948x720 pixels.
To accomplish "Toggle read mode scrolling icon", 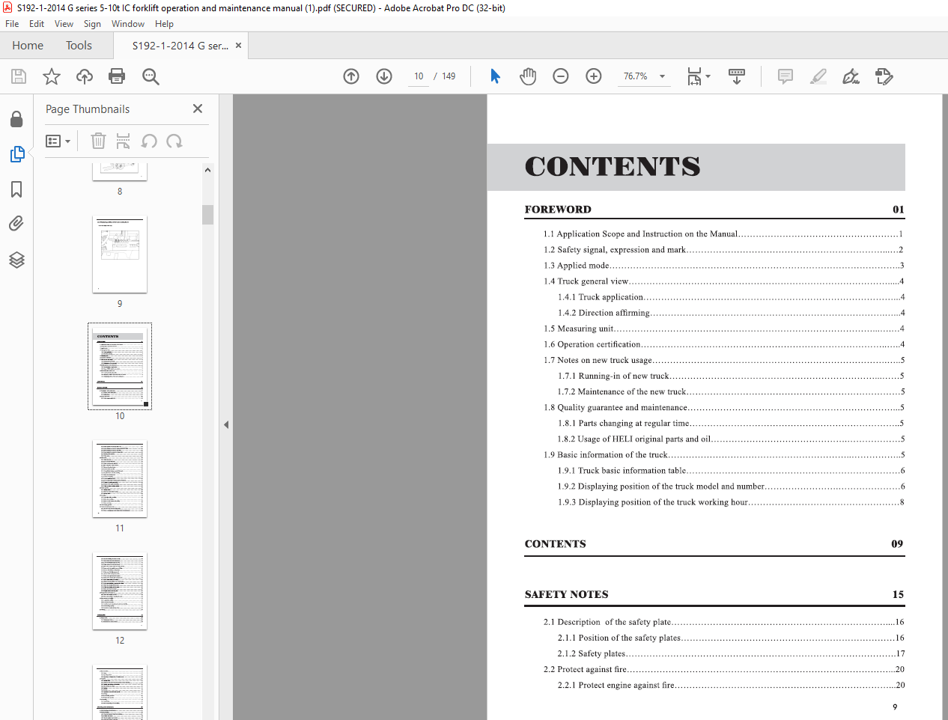I will [x=737, y=76].
